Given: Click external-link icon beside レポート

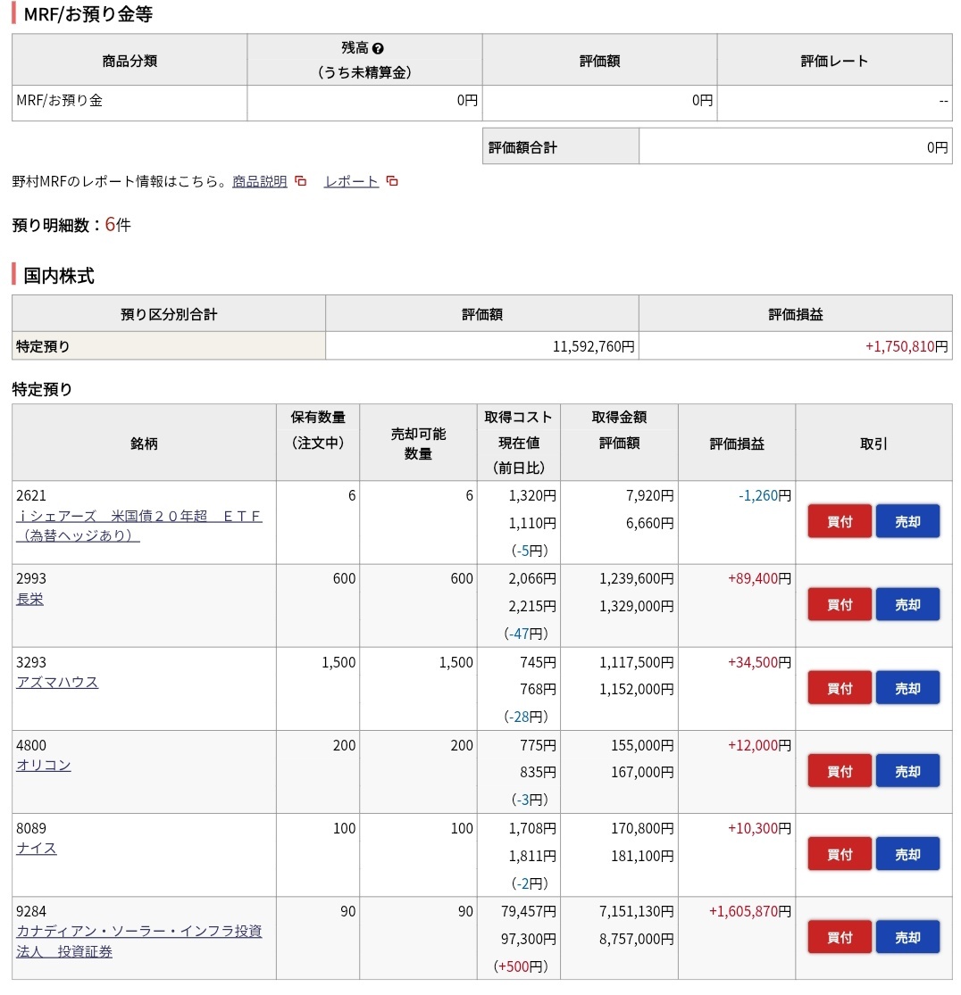Looking at the screenshot, I should point(392,181).
